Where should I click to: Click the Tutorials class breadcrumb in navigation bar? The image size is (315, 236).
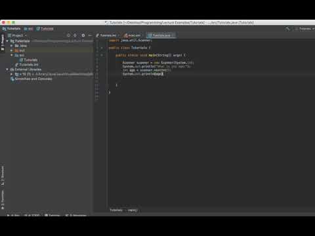pos(45,29)
